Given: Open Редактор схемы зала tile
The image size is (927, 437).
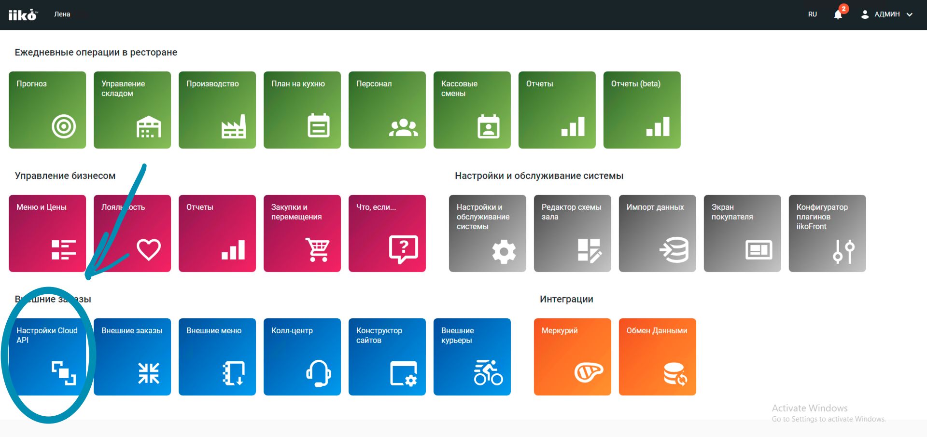Looking at the screenshot, I should tap(573, 233).
